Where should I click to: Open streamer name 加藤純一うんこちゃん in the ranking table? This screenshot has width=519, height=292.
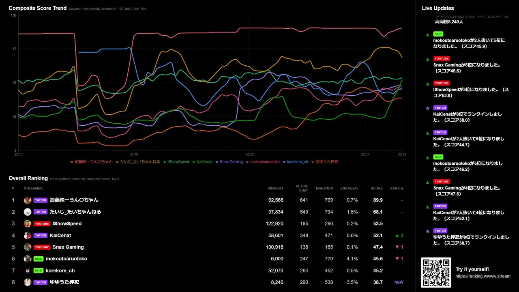(74, 200)
